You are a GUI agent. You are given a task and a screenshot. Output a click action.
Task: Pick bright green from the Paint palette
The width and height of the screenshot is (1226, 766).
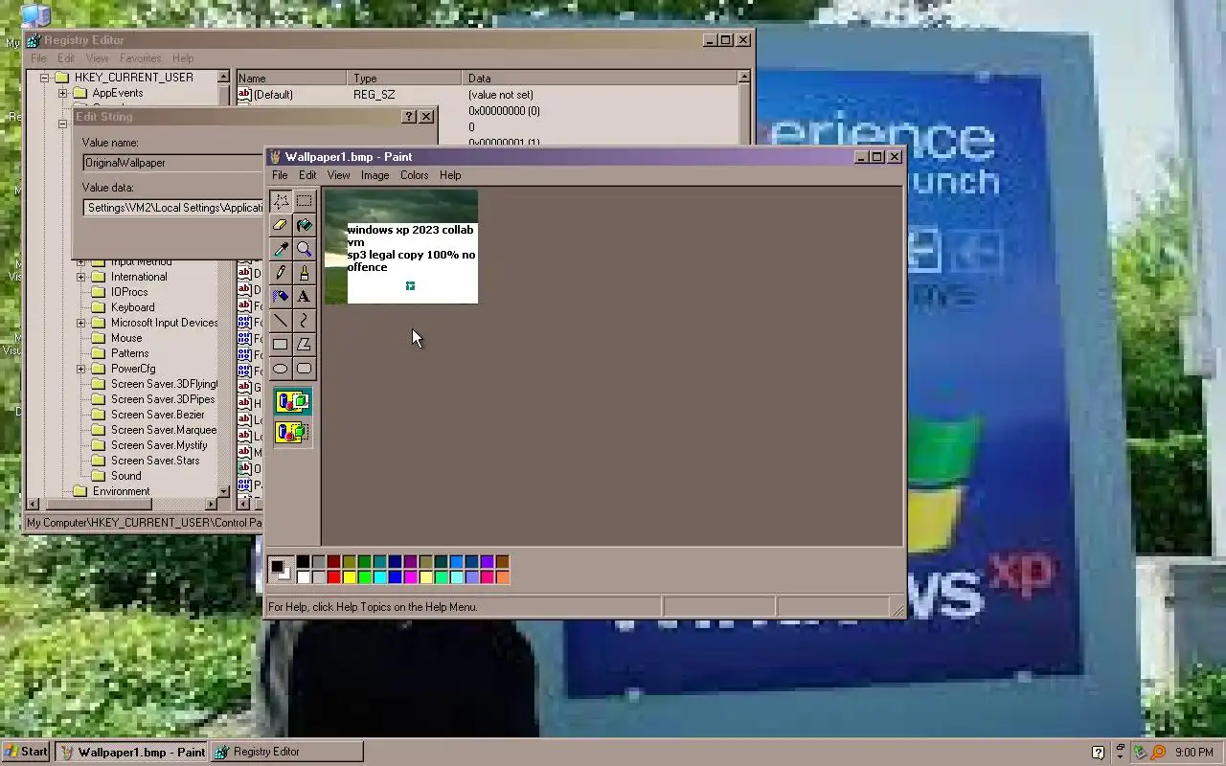tap(365, 576)
